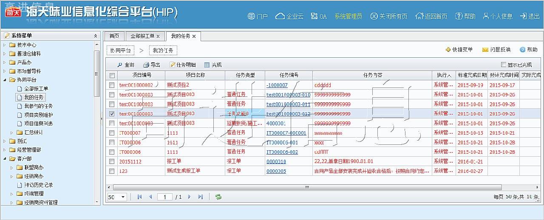The height and width of the screenshot is (220, 544).
Task: Click the page number input field
Action: tap(164, 197)
